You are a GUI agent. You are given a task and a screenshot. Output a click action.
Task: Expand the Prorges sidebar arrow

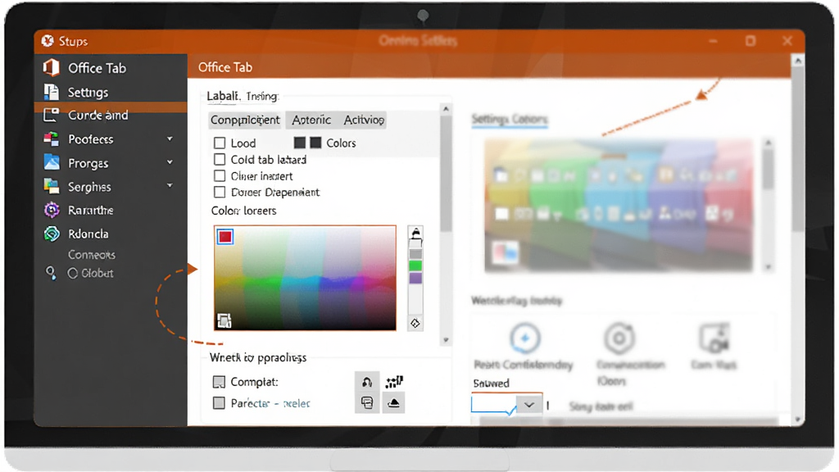170,162
